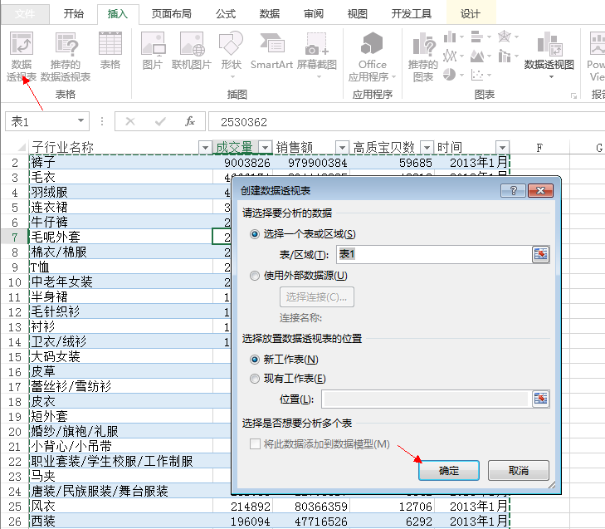The width and height of the screenshot is (605, 529).
Task: Click the 确定 OK button
Action: pos(449,470)
